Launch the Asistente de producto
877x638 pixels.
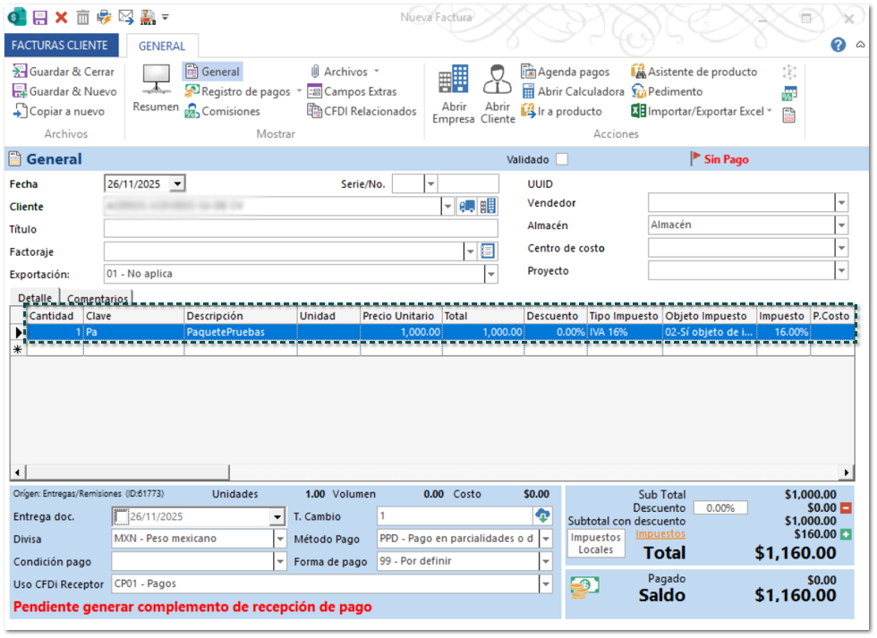point(694,72)
